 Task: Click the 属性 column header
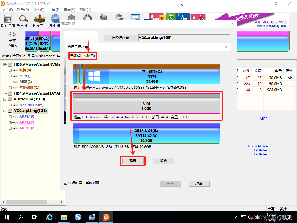tap(289, 71)
